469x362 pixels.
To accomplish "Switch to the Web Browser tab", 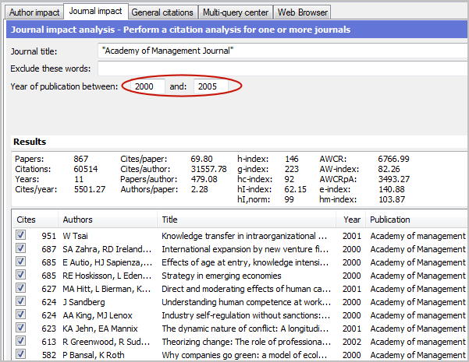I will [x=303, y=12].
